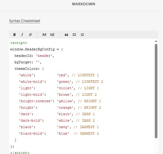Viewport: 163px width, 154px height.
Task: Click the scrollbar up arrow
Action: pos(156,41)
